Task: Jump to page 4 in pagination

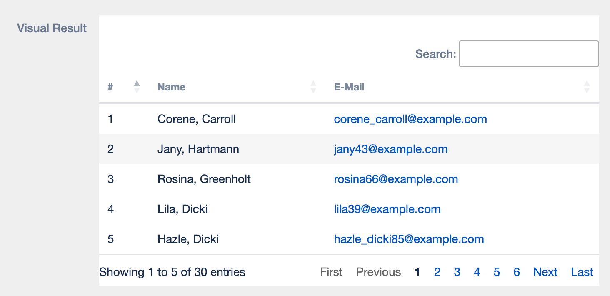Action: coord(477,272)
